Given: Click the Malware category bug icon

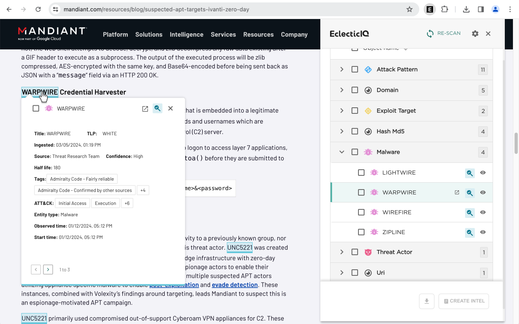Looking at the screenshot, I should 368,152.
